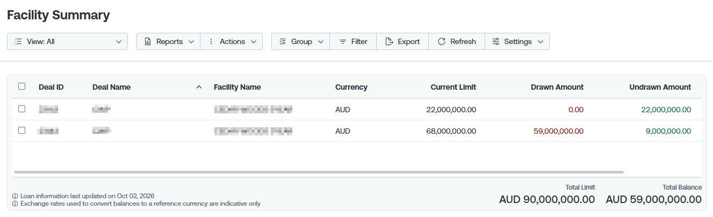Viewport: 713px width, 217px height.
Task: Open the View: All dropdown
Action: tap(67, 41)
